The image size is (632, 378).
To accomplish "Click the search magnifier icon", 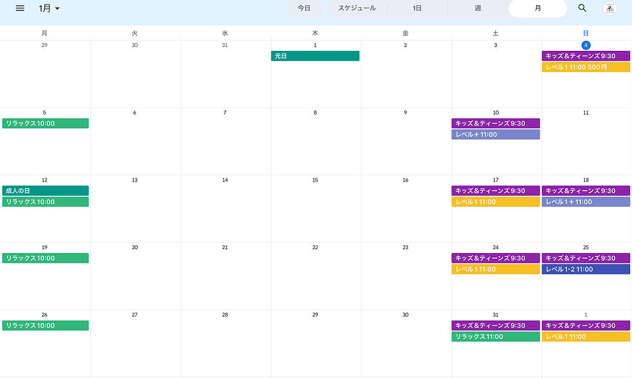I will pyautogui.click(x=582, y=8).
